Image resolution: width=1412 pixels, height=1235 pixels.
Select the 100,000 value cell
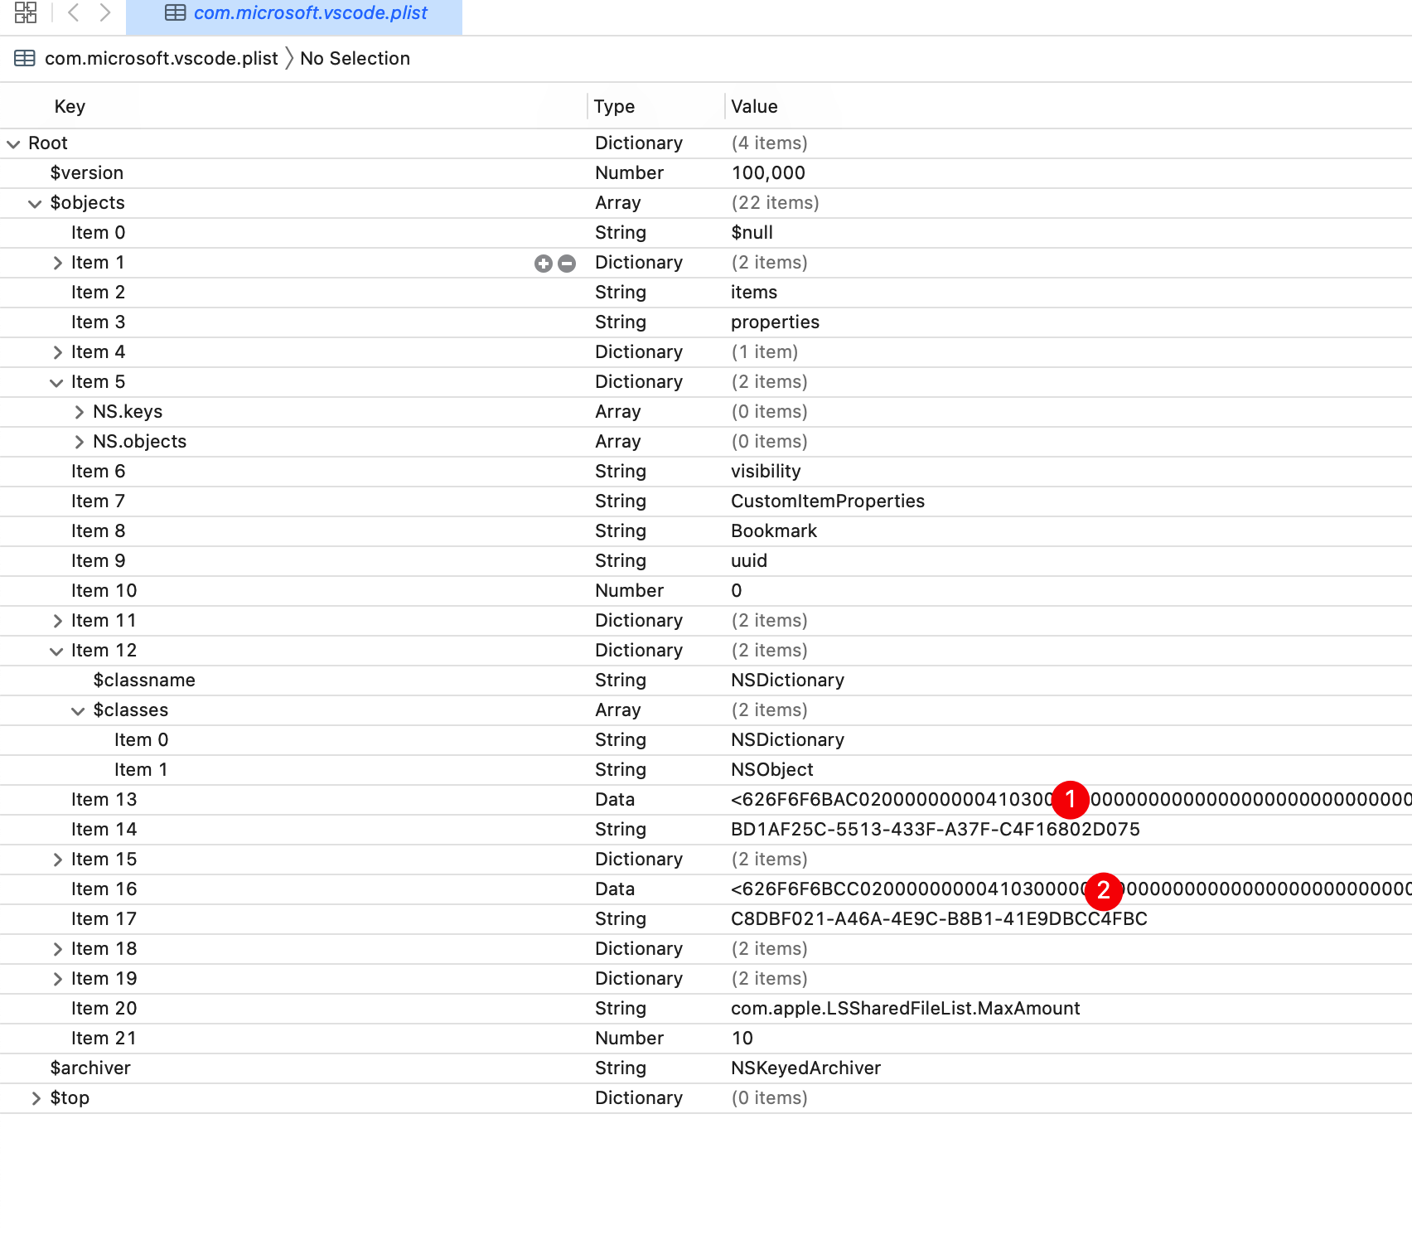(768, 172)
